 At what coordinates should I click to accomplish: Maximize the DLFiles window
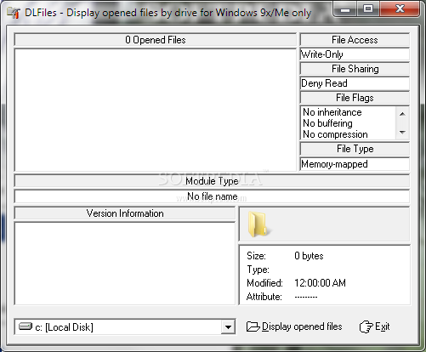click(368, 9)
